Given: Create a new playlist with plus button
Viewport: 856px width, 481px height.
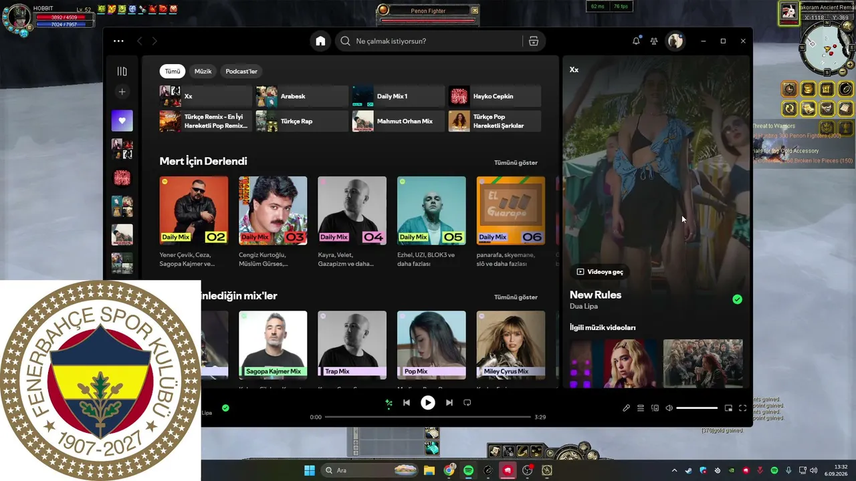Looking at the screenshot, I should click(122, 92).
